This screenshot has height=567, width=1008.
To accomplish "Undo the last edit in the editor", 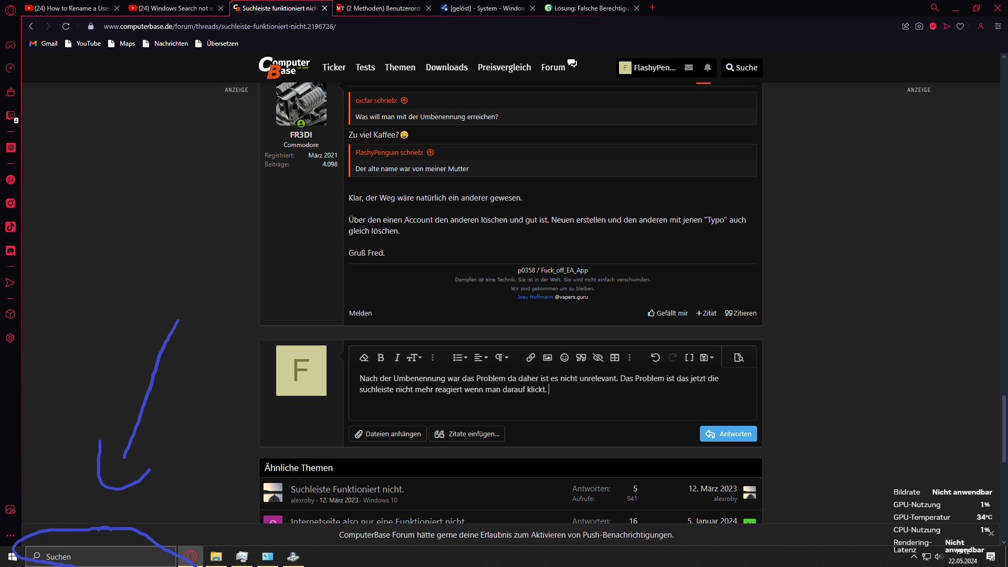I will click(655, 358).
